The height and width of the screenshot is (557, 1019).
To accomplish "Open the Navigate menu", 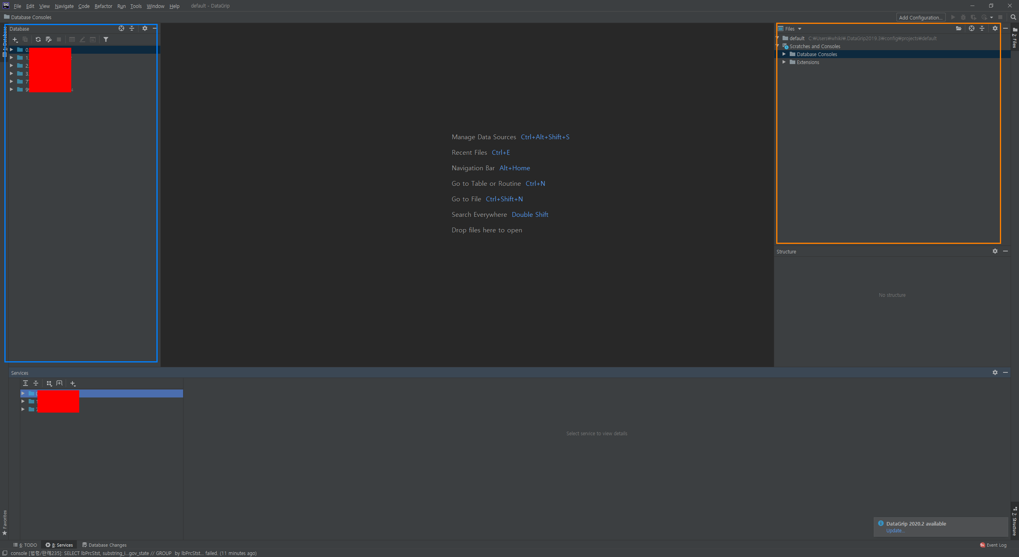I will coord(64,6).
